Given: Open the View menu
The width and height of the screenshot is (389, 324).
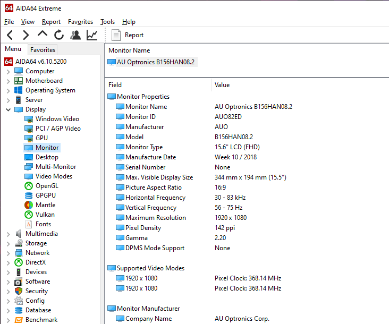Looking at the screenshot, I should (28, 22).
